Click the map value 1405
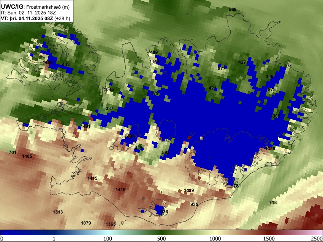The height and width of the screenshot is (242, 323). pos(27,156)
